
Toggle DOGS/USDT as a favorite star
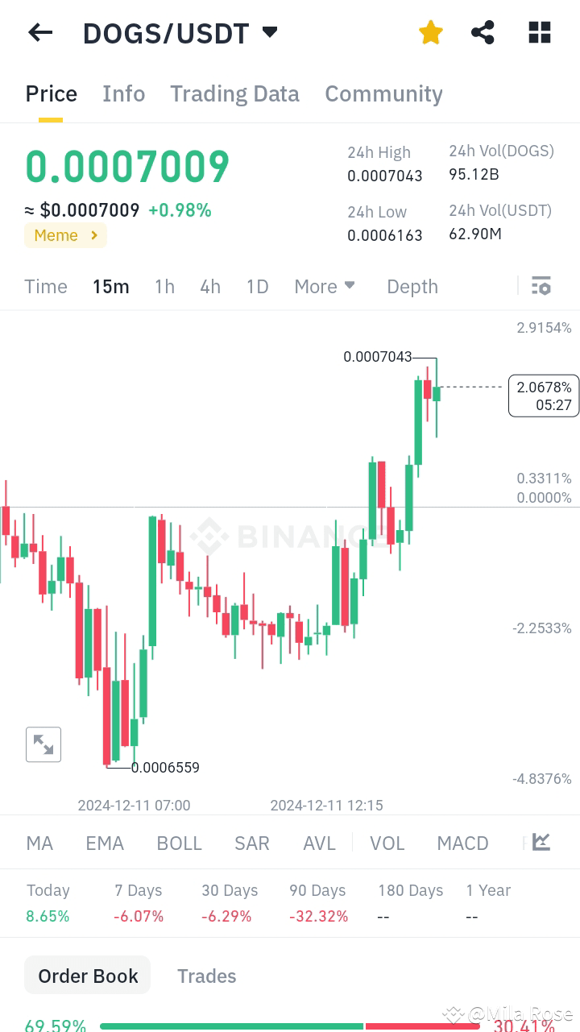click(430, 32)
